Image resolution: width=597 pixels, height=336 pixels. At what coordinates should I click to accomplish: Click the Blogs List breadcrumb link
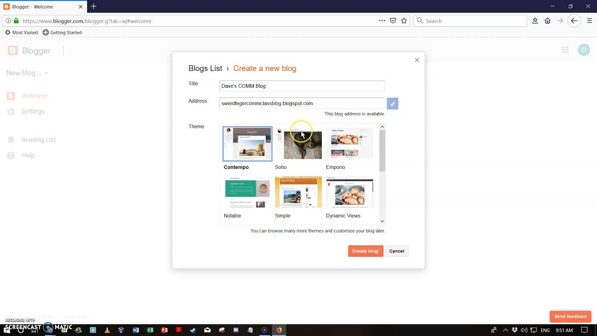click(x=205, y=68)
